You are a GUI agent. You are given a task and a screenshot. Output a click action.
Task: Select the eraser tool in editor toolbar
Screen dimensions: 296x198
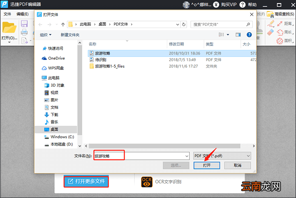(271, 32)
